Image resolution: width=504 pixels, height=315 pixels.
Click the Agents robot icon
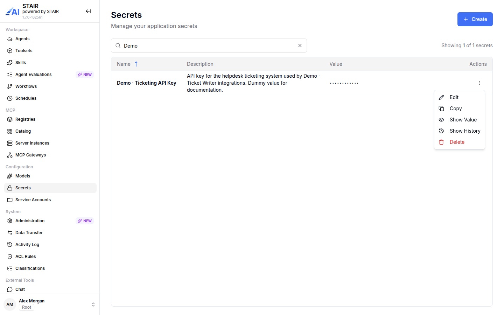pyautogui.click(x=10, y=39)
